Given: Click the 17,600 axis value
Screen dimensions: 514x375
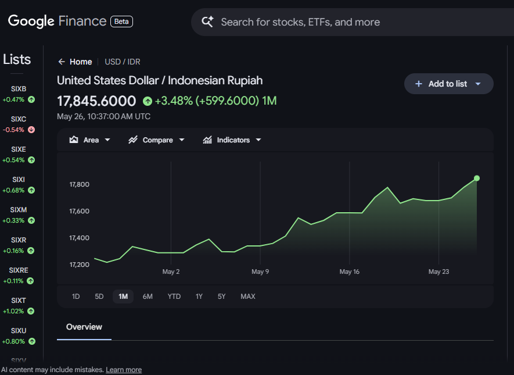Looking at the screenshot, I should [x=80, y=211].
